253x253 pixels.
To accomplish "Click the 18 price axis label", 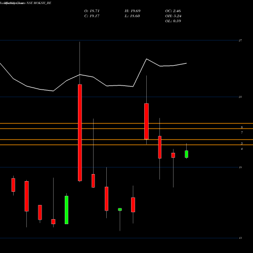I will (x=240, y=167).
